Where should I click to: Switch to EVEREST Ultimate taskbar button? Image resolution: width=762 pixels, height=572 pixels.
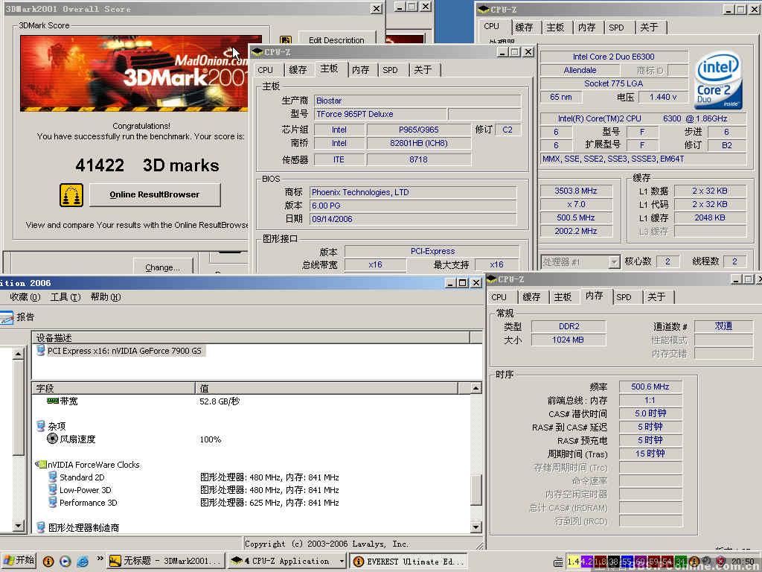409,562
